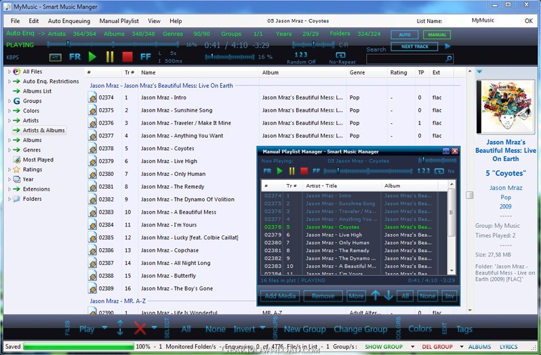Expand the Ratings tree node

[x=9, y=170]
